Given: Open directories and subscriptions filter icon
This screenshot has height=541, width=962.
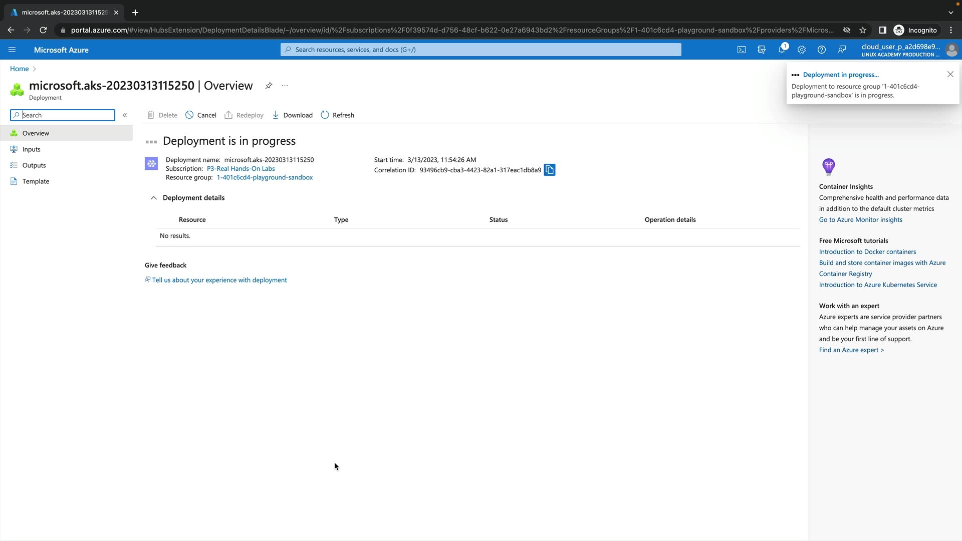Looking at the screenshot, I should [x=762, y=50].
